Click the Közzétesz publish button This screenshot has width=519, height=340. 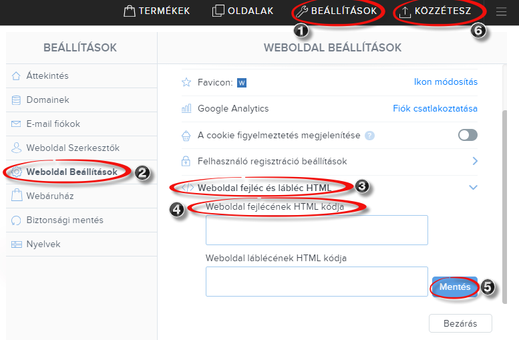pyautogui.click(x=435, y=11)
